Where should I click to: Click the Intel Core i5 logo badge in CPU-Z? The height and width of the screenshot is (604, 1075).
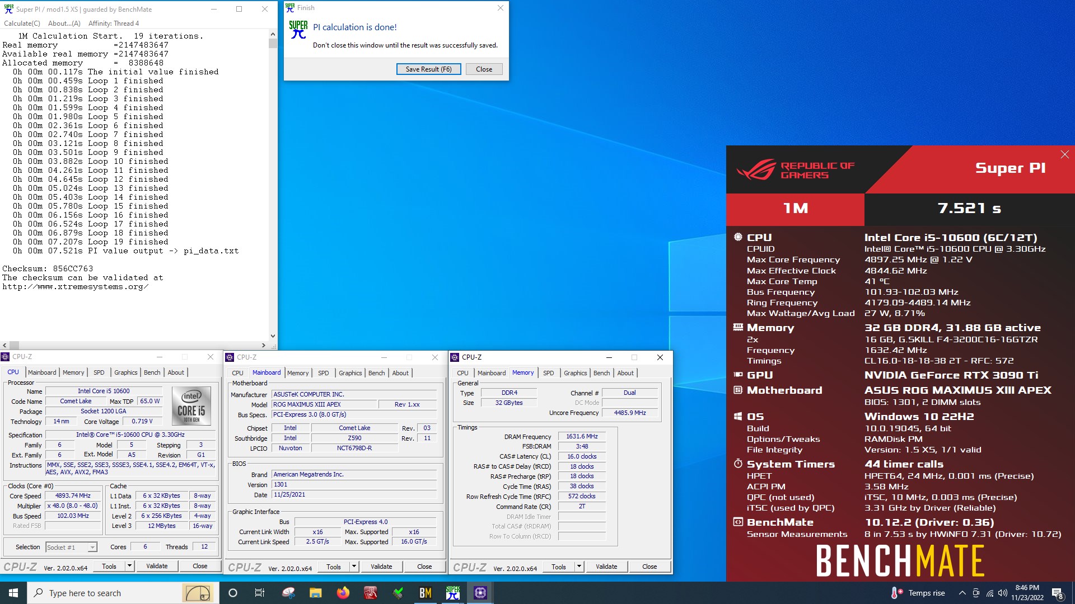pyautogui.click(x=191, y=405)
